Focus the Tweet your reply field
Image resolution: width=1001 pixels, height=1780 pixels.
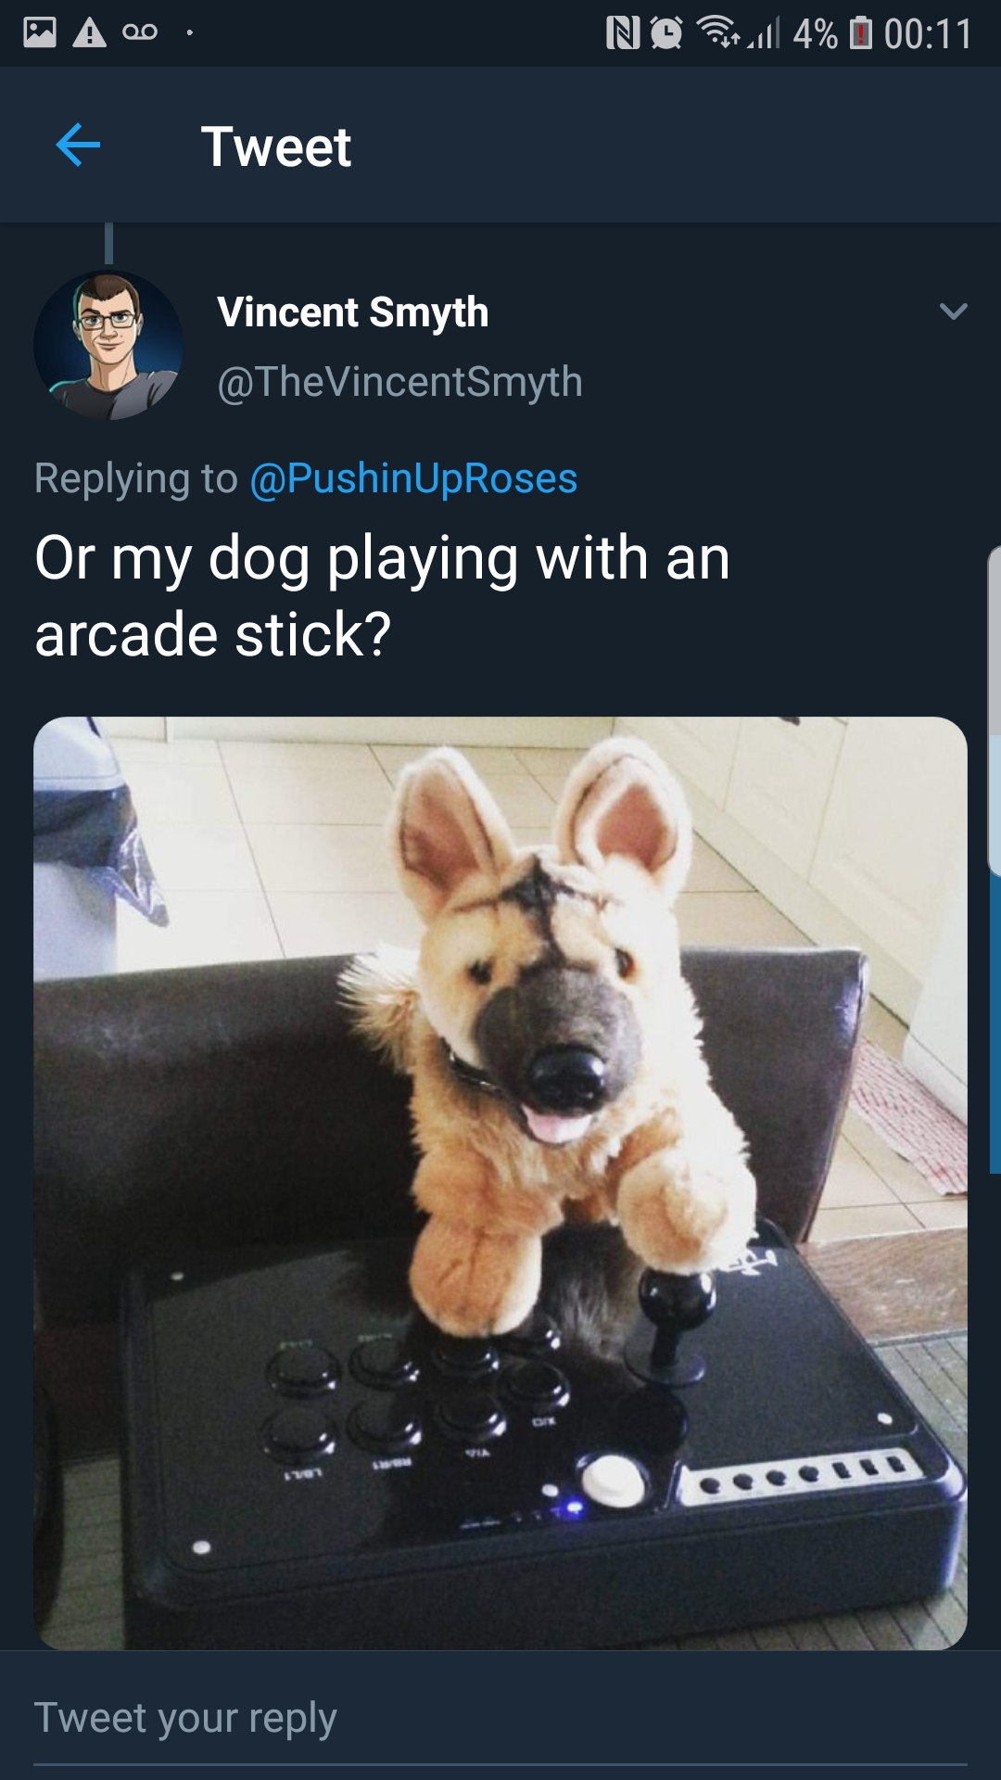tap(500, 1719)
